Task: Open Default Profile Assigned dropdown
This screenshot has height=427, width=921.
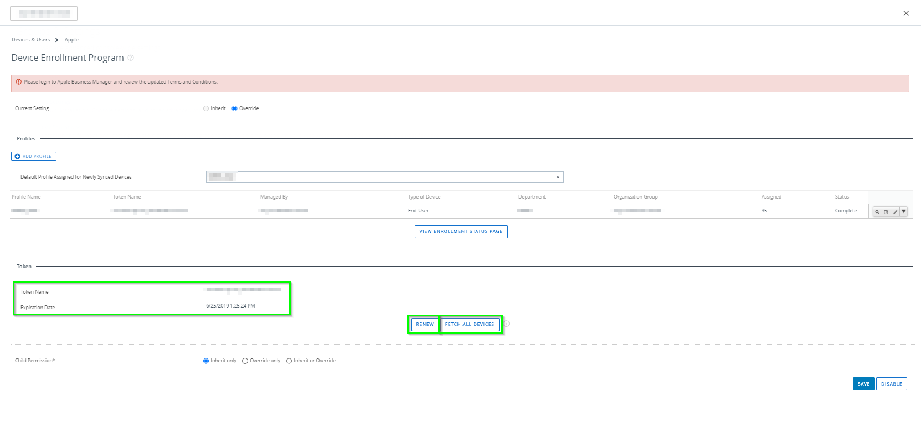Action: coord(384,177)
